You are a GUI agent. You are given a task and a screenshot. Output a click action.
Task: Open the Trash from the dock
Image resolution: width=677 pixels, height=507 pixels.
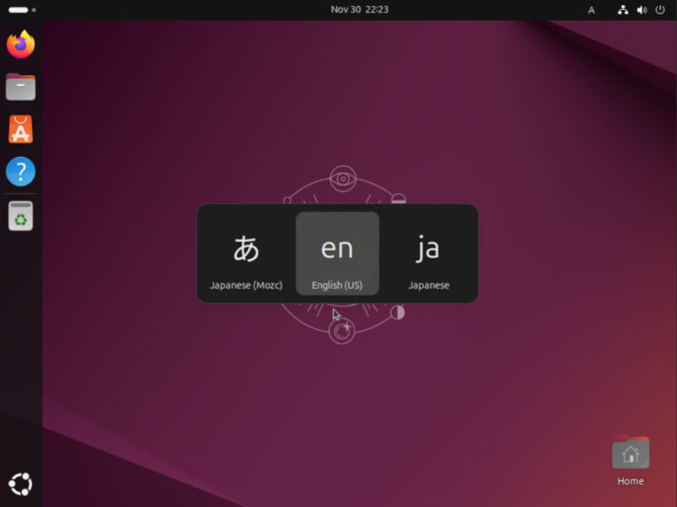click(19, 214)
